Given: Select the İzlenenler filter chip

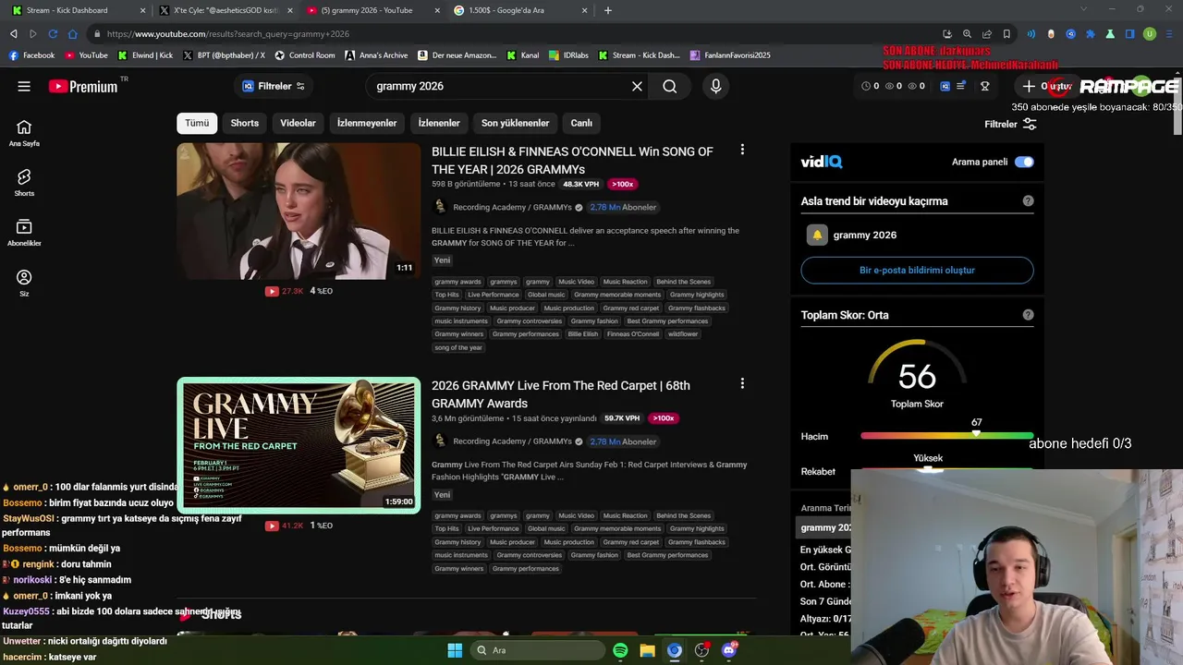Looking at the screenshot, I should (439, 123).
